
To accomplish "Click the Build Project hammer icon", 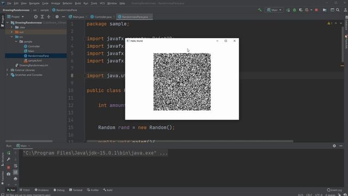I will (x=260, y=10).
